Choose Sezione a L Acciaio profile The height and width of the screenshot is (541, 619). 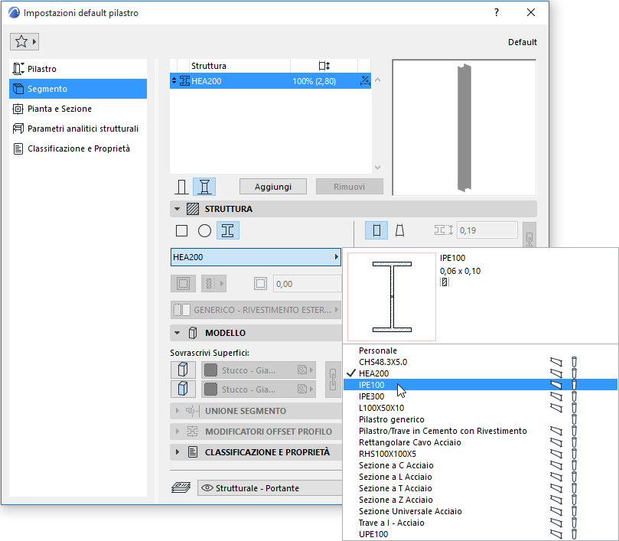pos(480,476)
